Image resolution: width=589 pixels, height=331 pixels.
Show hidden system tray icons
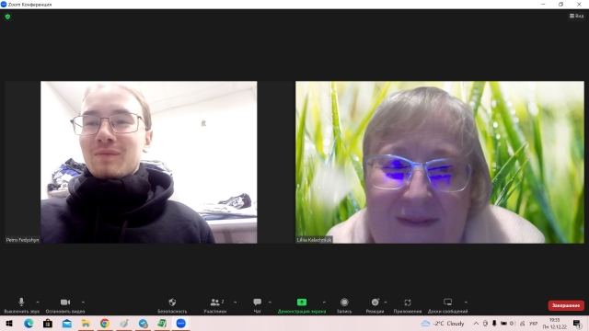[x=476, y=323]
